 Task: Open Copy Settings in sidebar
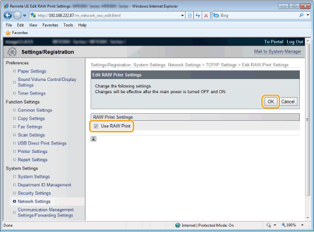pos(31,118)
